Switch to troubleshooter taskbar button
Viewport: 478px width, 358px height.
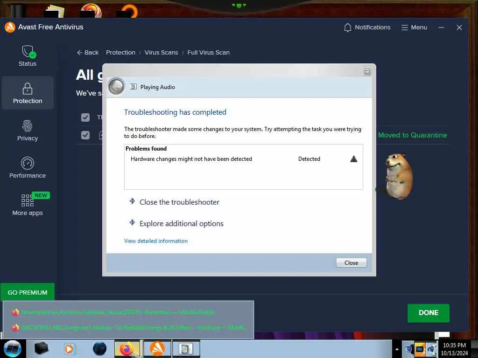[186, 349]
